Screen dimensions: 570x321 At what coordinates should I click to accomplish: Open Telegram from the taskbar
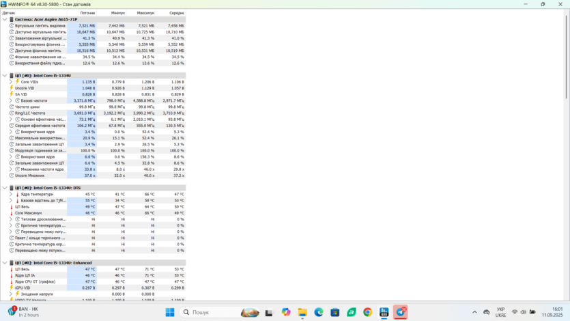400,312
